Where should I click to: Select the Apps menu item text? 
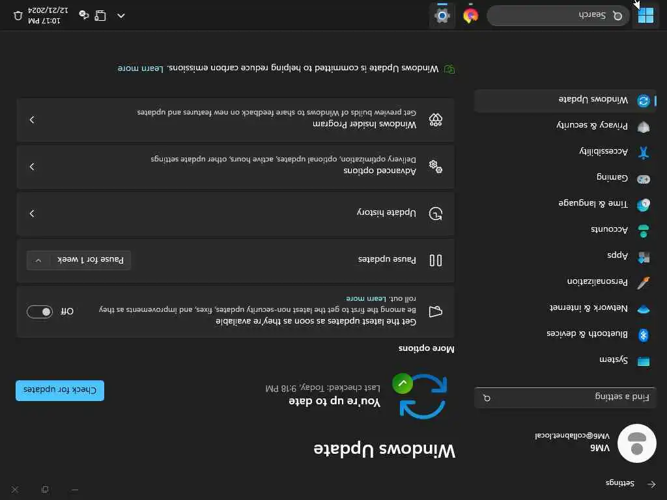pyautogui.click(x=617, y=255)
